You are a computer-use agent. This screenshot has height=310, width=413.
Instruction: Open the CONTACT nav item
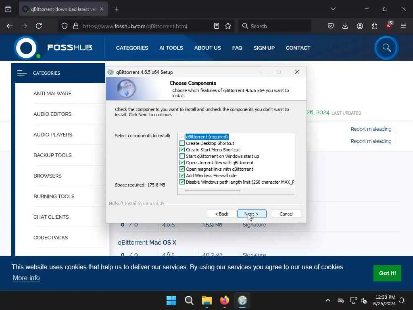tap(298, 48)
